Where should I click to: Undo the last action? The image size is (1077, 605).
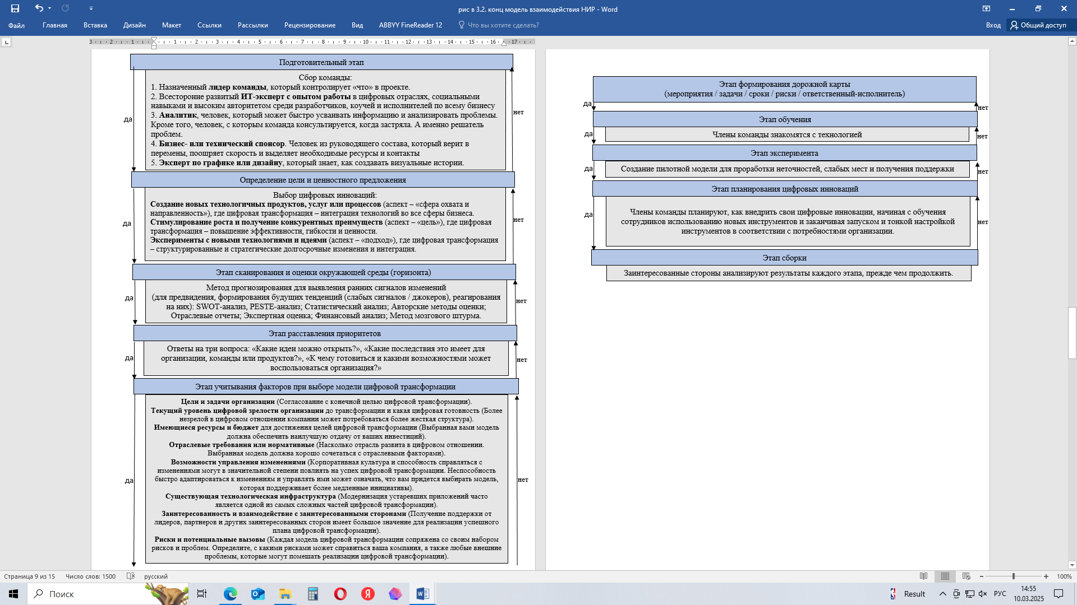coord(39,8)
